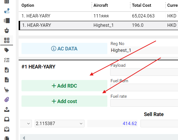Click the purple paperclip attachments icon
Image resolution: width=178 pixels, height=140 pixels.
[7, 99]
